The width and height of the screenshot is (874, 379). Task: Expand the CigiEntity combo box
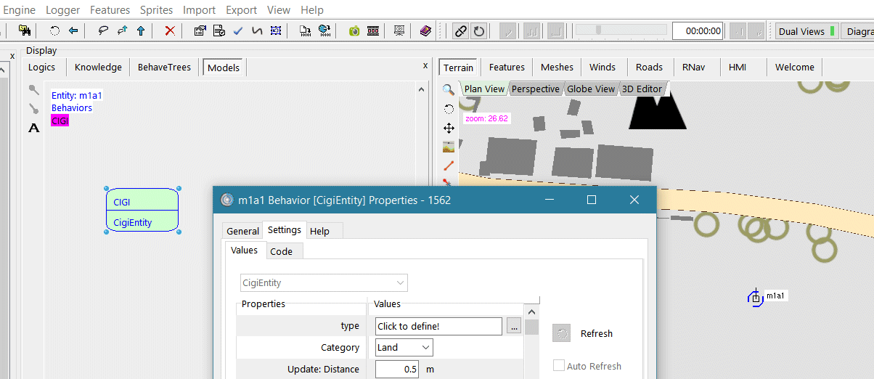324,283
